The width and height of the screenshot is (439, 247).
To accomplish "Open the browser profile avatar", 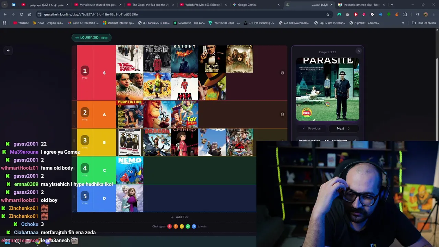I will [x=426, y=14].
